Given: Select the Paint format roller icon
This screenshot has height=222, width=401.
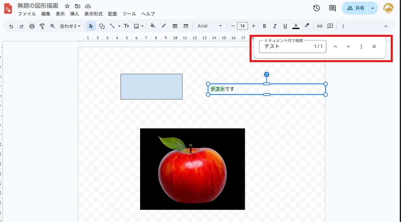Looking at the screenshot, I should [42, 26].
